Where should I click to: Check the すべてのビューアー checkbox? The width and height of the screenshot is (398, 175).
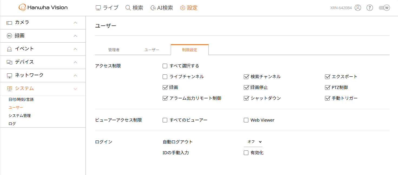click(x=165, y=120)
